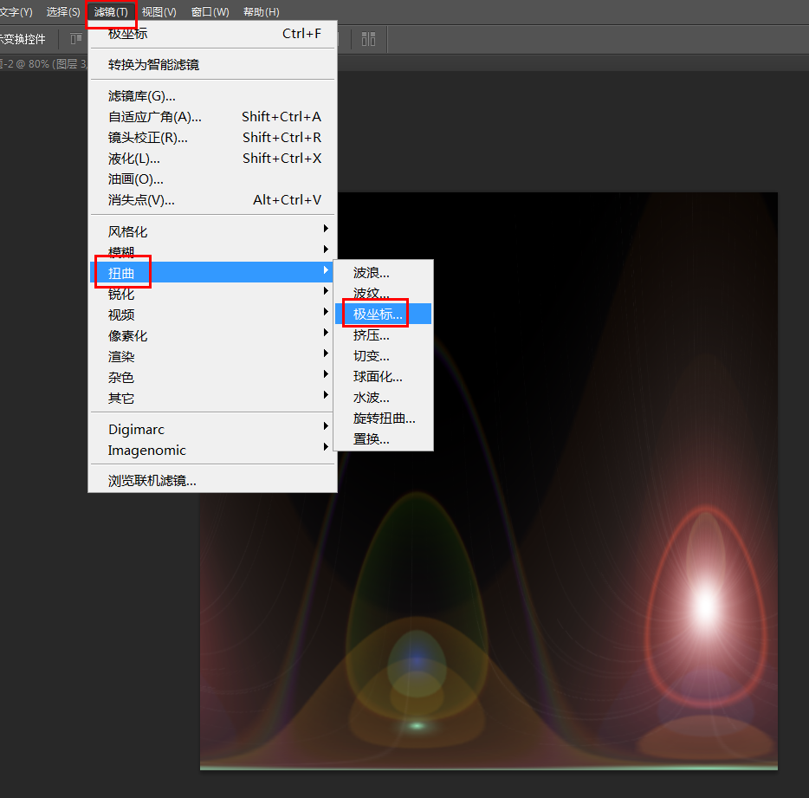This screenshot has height=798, width=809.
Task: Open the 窗口(W) menu
Action: pyautogui.click(x=209, y=11)
